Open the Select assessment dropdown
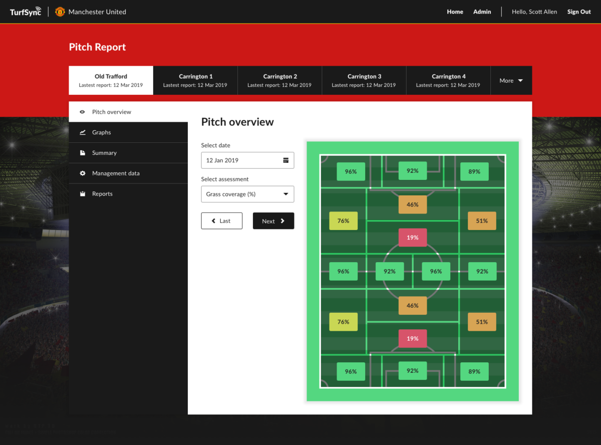The width and height of the screenshot is (601, 445). pos(247,194)
